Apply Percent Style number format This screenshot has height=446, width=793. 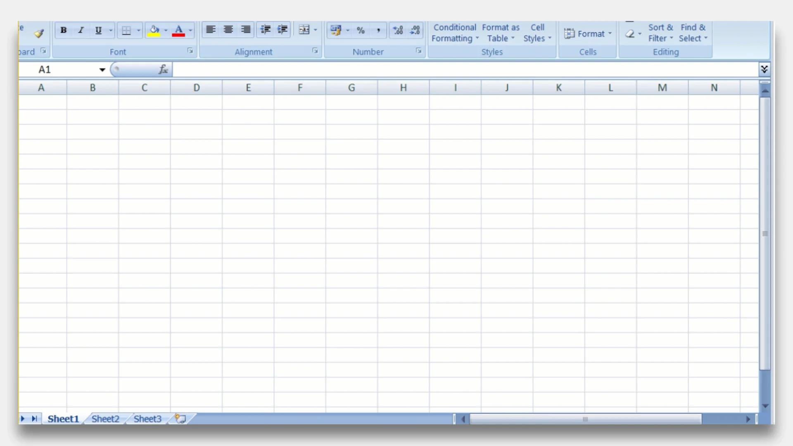(361, 31)
